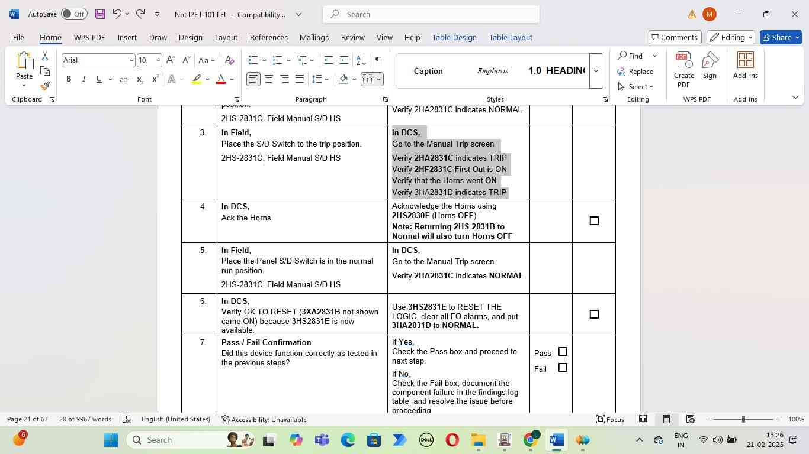Click the zoom slider handle
Screen dimensions: 809x454
pyautogui.click(x=743, y=419)
